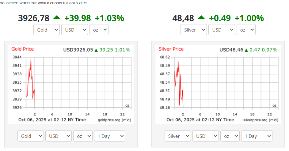Open the Gold dropdown below the gold chart
This screenshot has height=151, width=289.
pyautogui.click(x=31, y=136)
